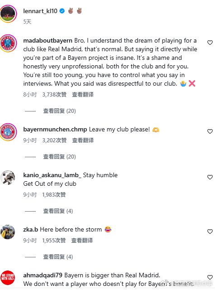Open lennart_kl10 profile picture
Viewport: 215px width, 290px height.
click(x=8, y=14)
